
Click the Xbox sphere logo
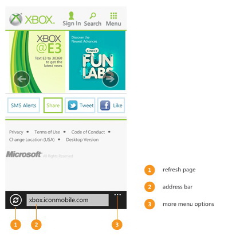click(x=16, y=19)
